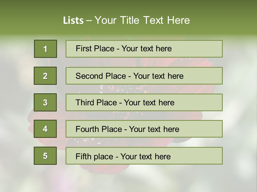Click the number 5 box
The image size is (257, 192).
coord(46,156)
